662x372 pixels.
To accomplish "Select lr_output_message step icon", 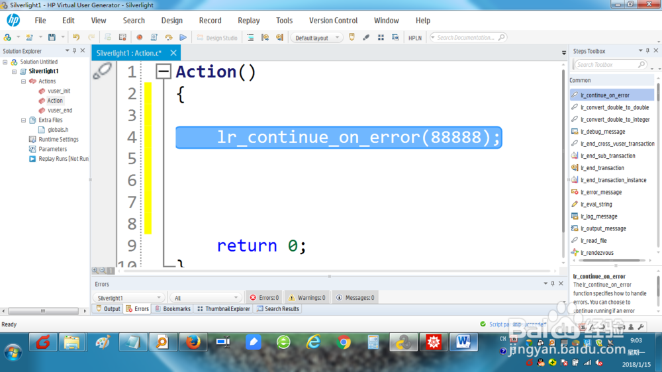I will (575, 228).
